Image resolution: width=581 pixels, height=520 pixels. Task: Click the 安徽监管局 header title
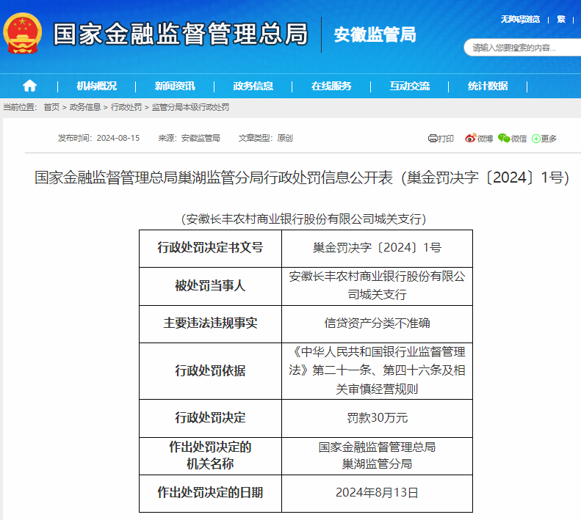[375, 34]
